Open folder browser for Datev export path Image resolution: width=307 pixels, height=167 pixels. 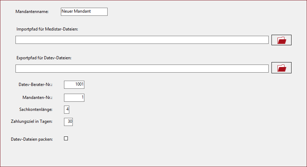(x=281, y=68)
